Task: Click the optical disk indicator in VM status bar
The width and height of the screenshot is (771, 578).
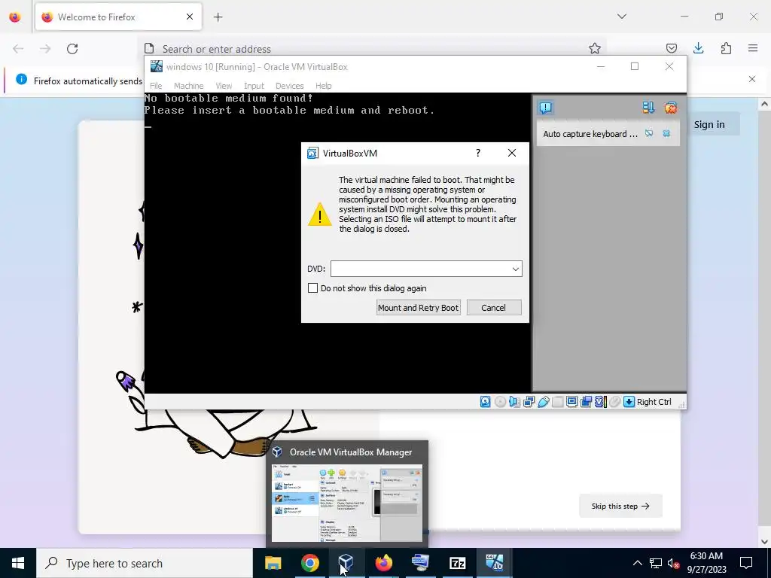Action: pos(500,402)
